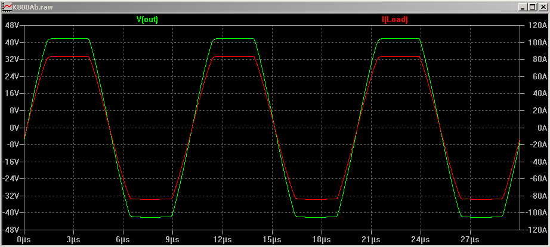Image resolution: width=550 pixels, height=247 pixels.
Task: Click the 40V left axis label
Action: click(12, 42)
